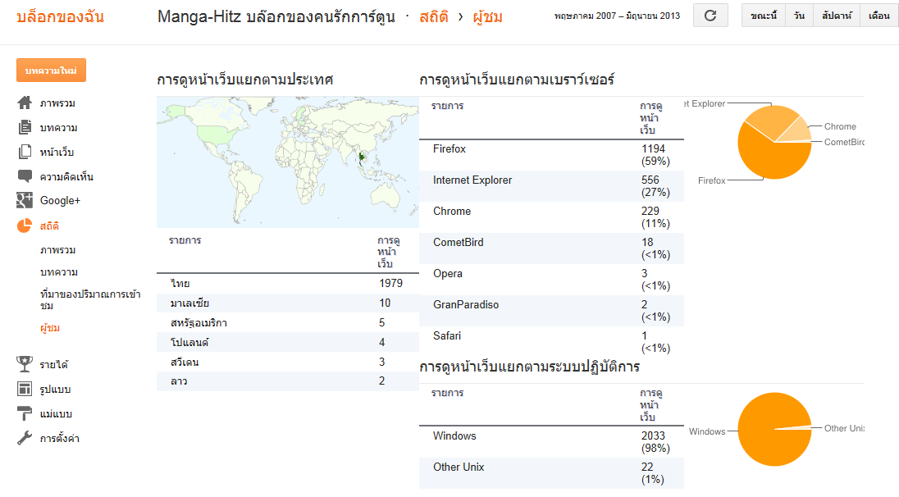This screenshot has height=497, width=899.
Task: Click the Safari browser row
Action: (551, 342)
